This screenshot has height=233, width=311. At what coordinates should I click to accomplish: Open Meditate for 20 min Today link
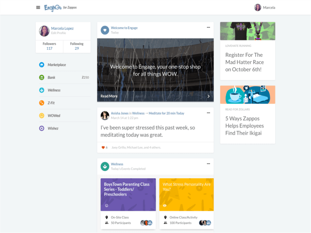click(x=166, y=113)
